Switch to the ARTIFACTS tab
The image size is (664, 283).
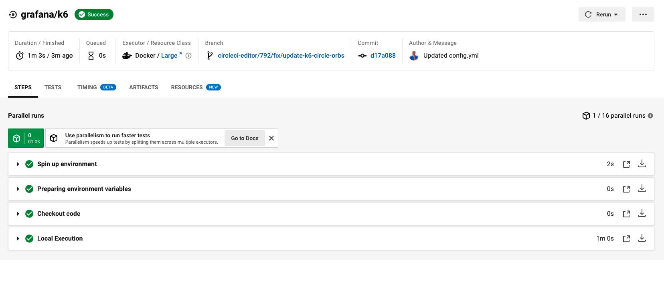point(144,87)
